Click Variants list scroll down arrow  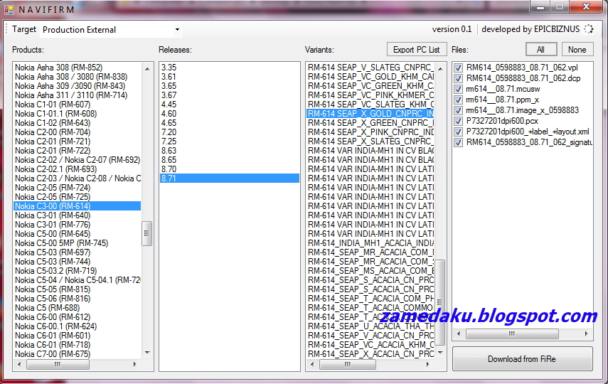[440, 353]
